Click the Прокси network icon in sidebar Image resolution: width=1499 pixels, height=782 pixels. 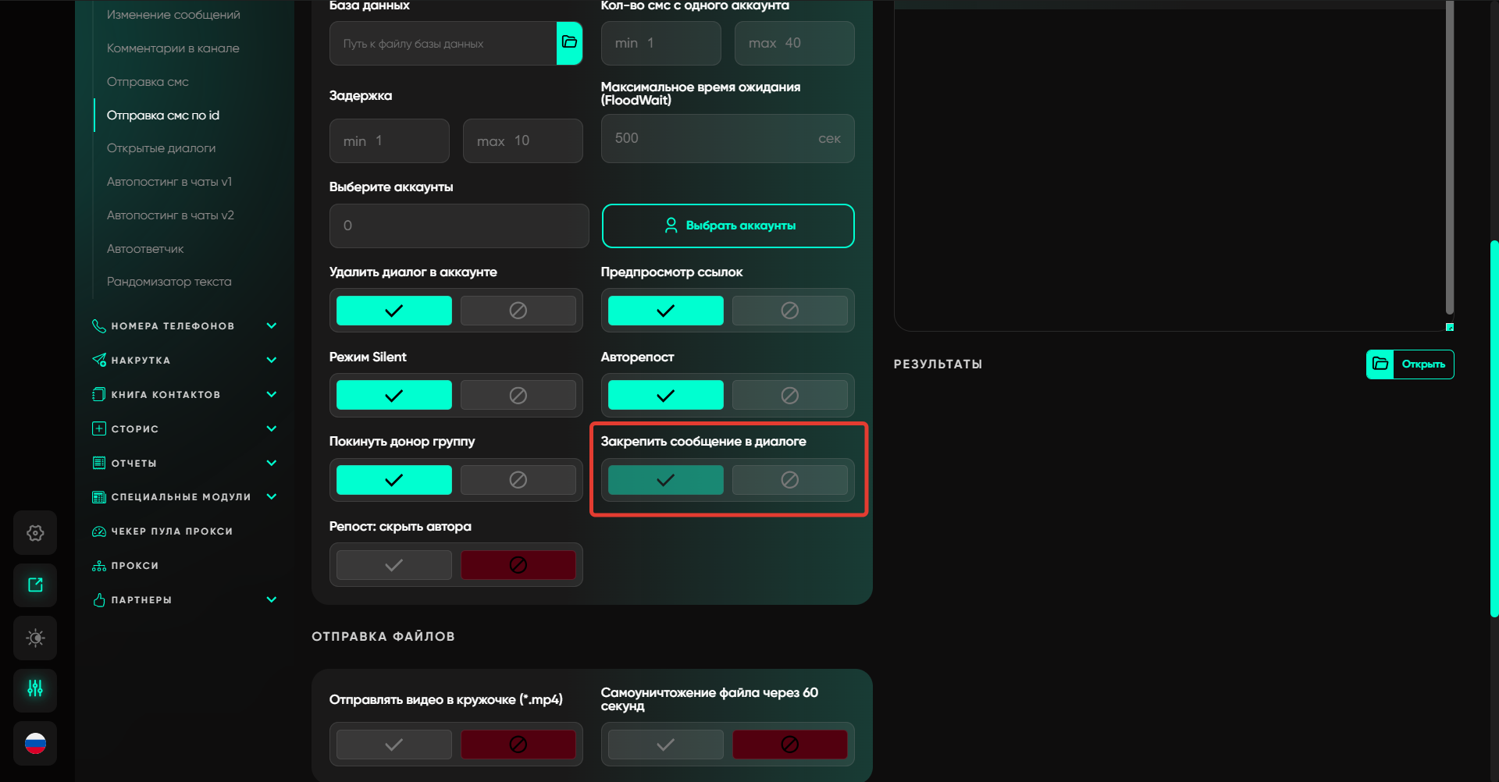pos(99,566)
